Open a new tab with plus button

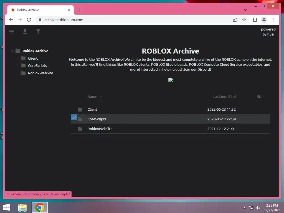click(x=80, y=10)
